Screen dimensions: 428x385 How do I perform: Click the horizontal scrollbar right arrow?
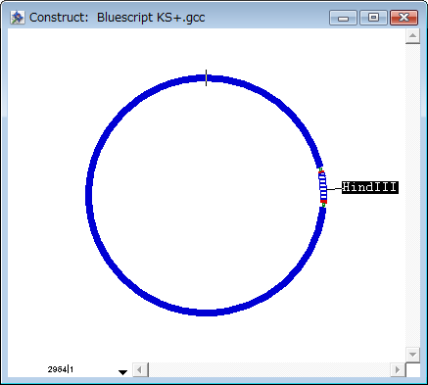tap(398, 369)
